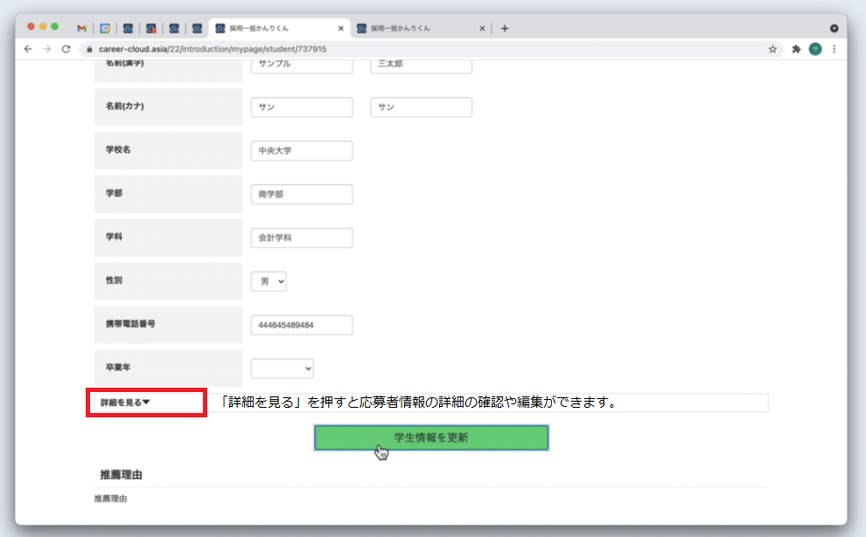Open the browser extensions puzzle icon
The image size is (866, 537).
pos(796,50)
